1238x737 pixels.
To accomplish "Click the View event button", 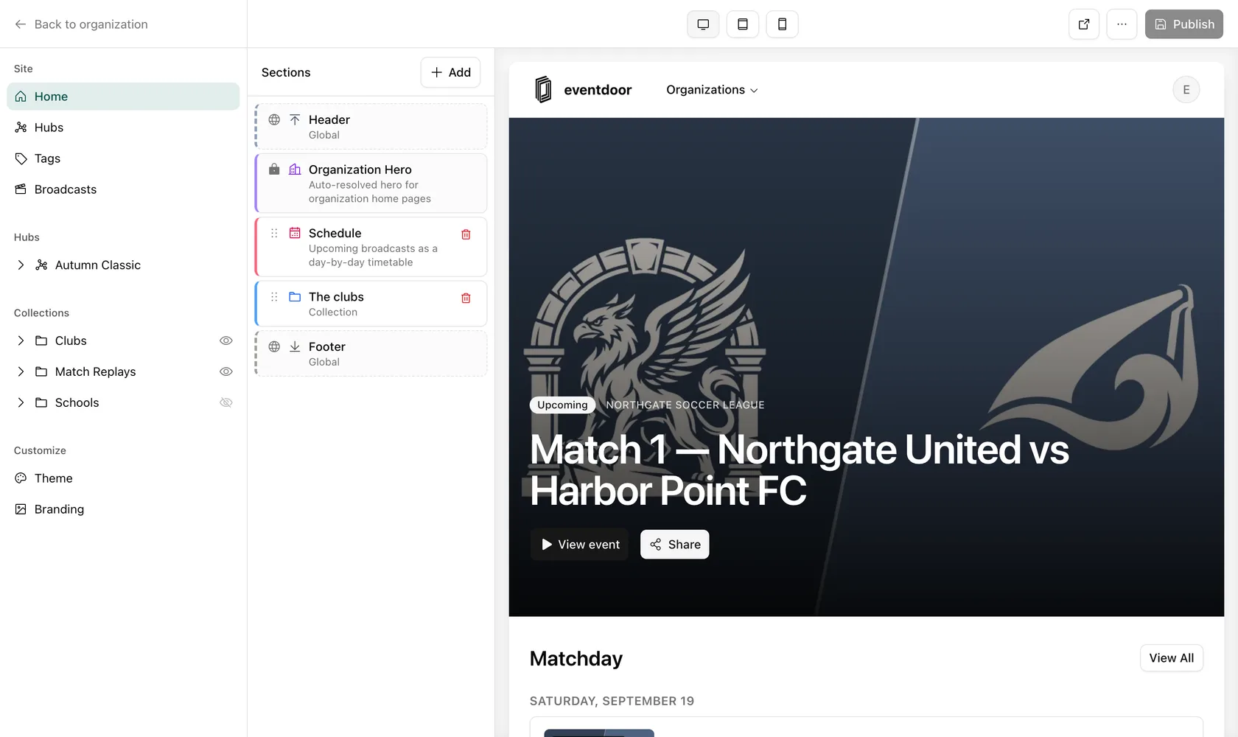I will (x=580, y=545).
